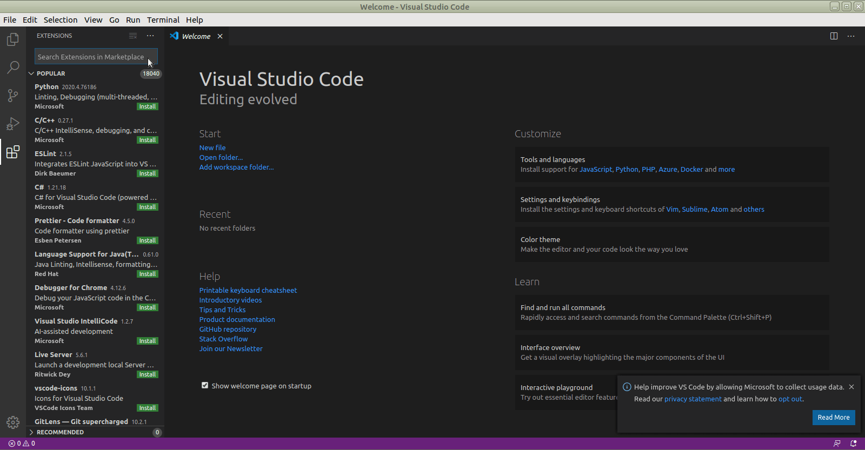Open the Run menu
Viewport: 865px width, 450px height.
(133, 20)
